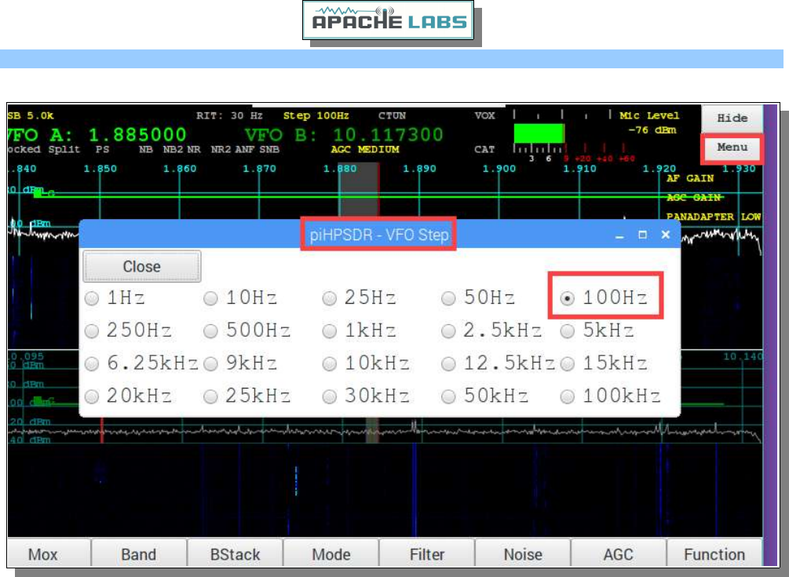Click the Step 100Hz indicator

316,115
